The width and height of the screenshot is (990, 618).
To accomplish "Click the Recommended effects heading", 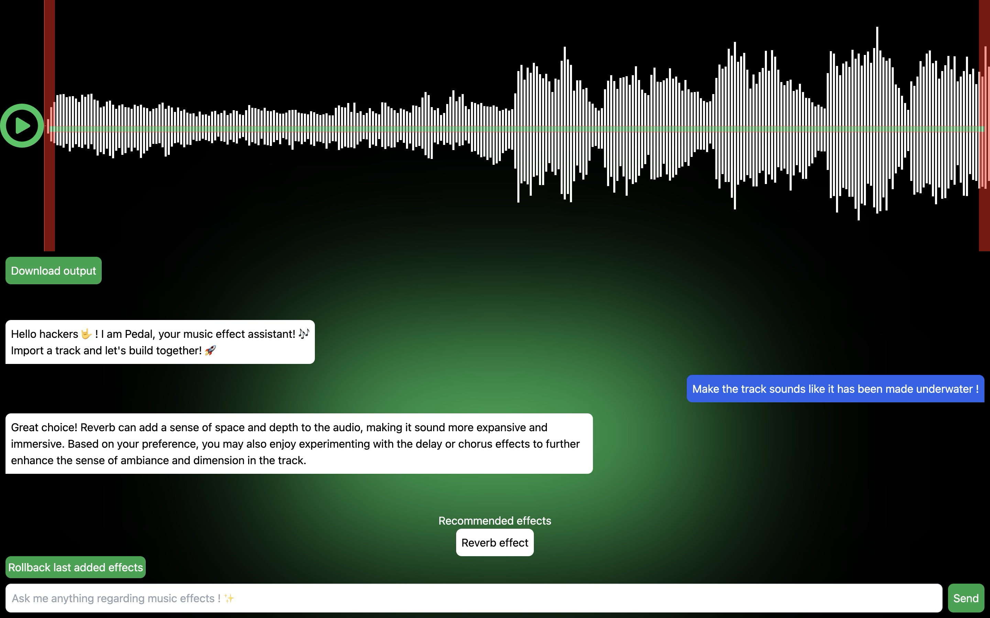I will (x=495, y=521).
